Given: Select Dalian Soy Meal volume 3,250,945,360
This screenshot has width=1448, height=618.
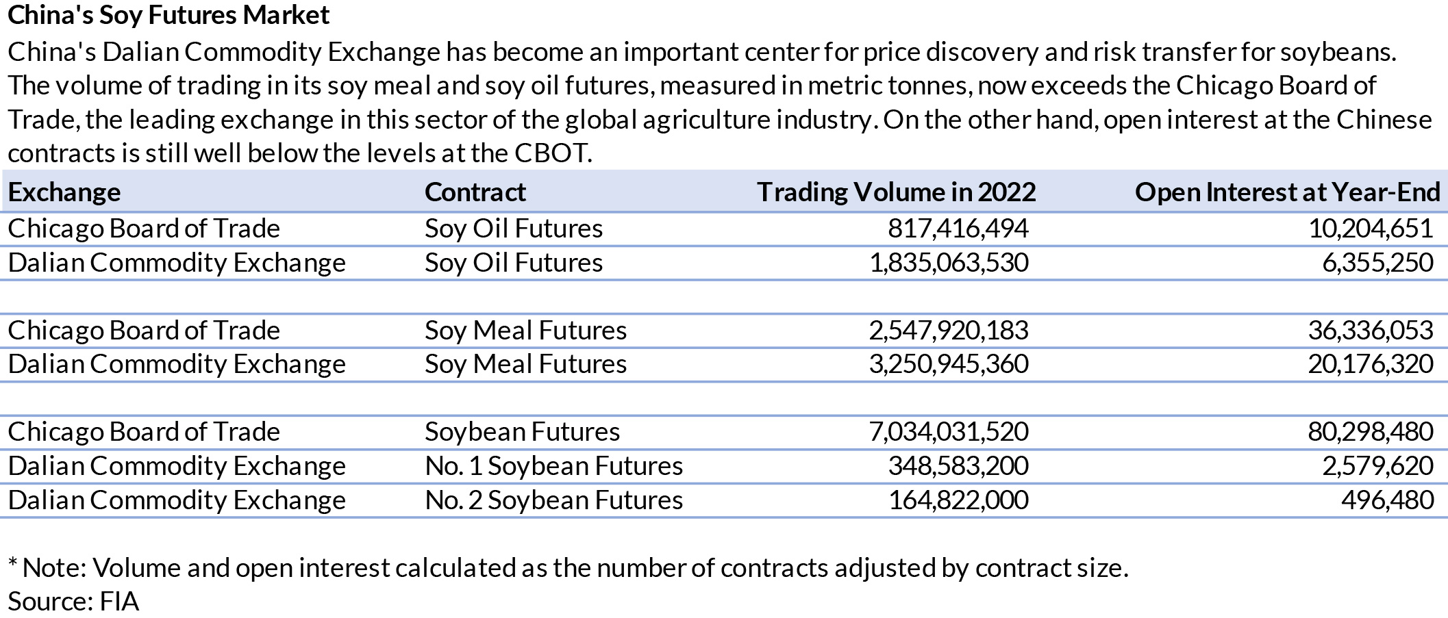Looking at the screenshot, I should point(949,364).
